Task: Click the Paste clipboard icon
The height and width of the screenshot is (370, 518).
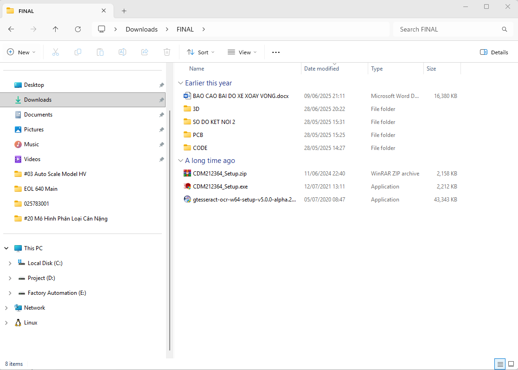Action: point(100,52)
